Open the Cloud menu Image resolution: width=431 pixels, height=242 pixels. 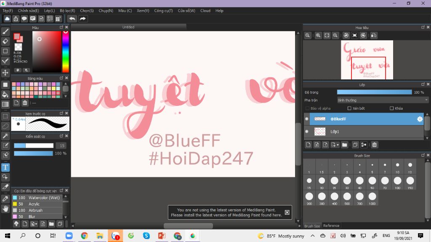coord(205,11)
